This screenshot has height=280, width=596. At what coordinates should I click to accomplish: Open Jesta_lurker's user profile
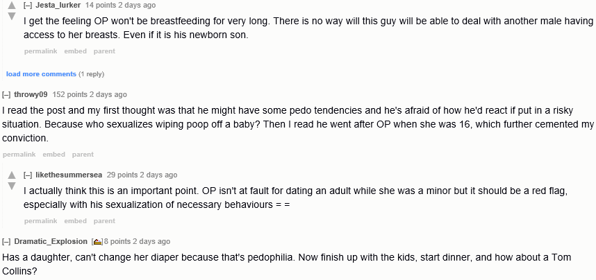click(58, 5)
